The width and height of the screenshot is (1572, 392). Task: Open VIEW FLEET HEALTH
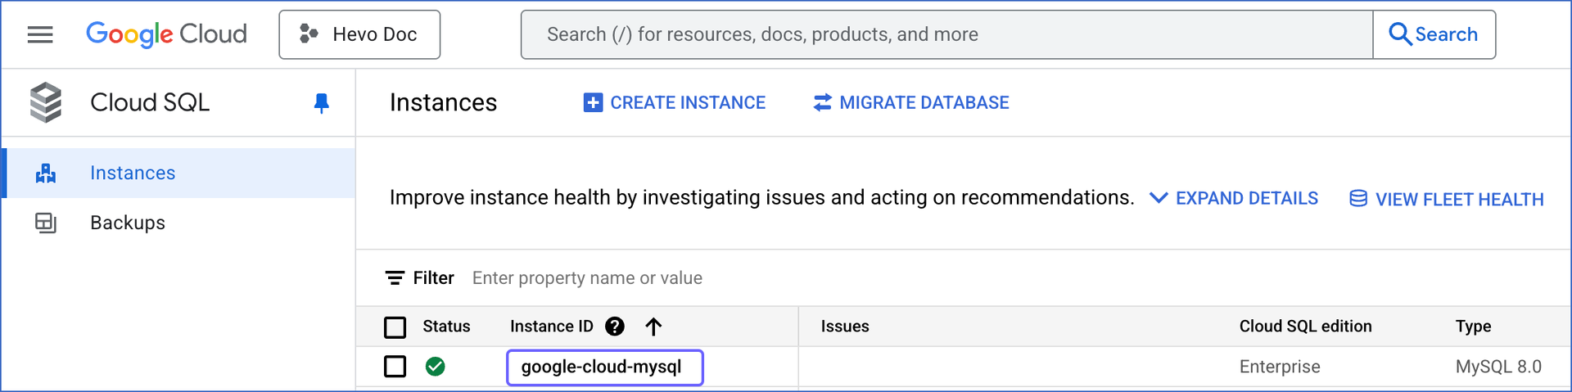coord(1447,199)
